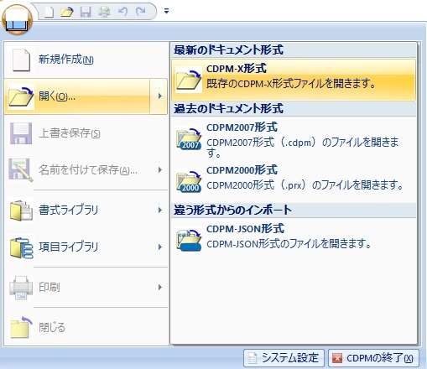Expand the 開く submenu arrow

point(159,96)
